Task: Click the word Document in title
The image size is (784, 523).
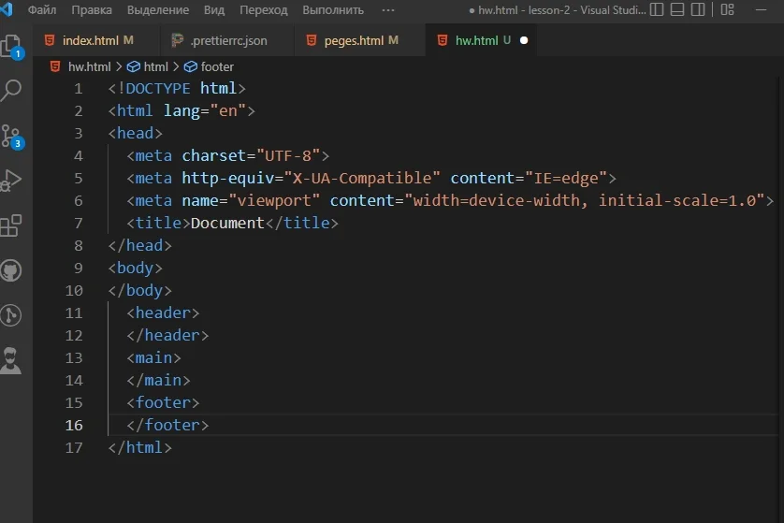Action: pyautogui.click(x=227, y=223)
